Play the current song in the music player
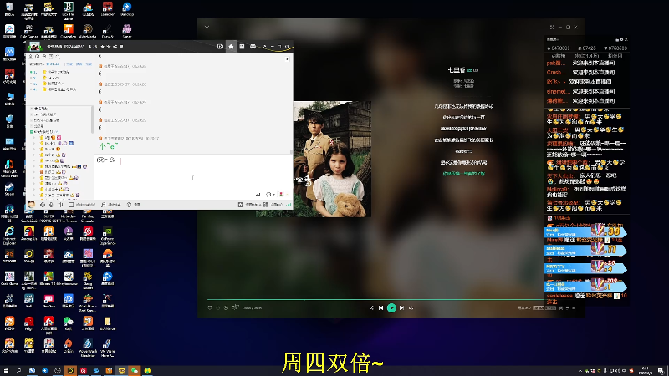The image size is (669, 376). [391, 307]
